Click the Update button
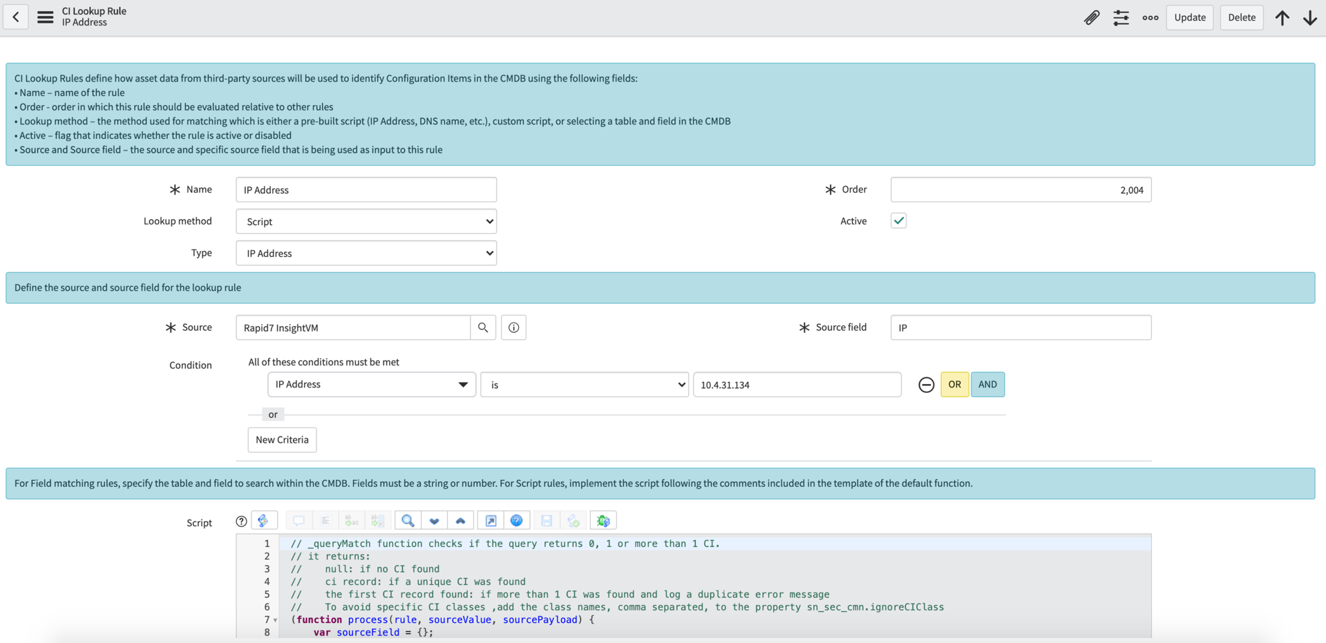Image resolution: width=1326 pixels, height=643 pixels. click(1190, 17)
